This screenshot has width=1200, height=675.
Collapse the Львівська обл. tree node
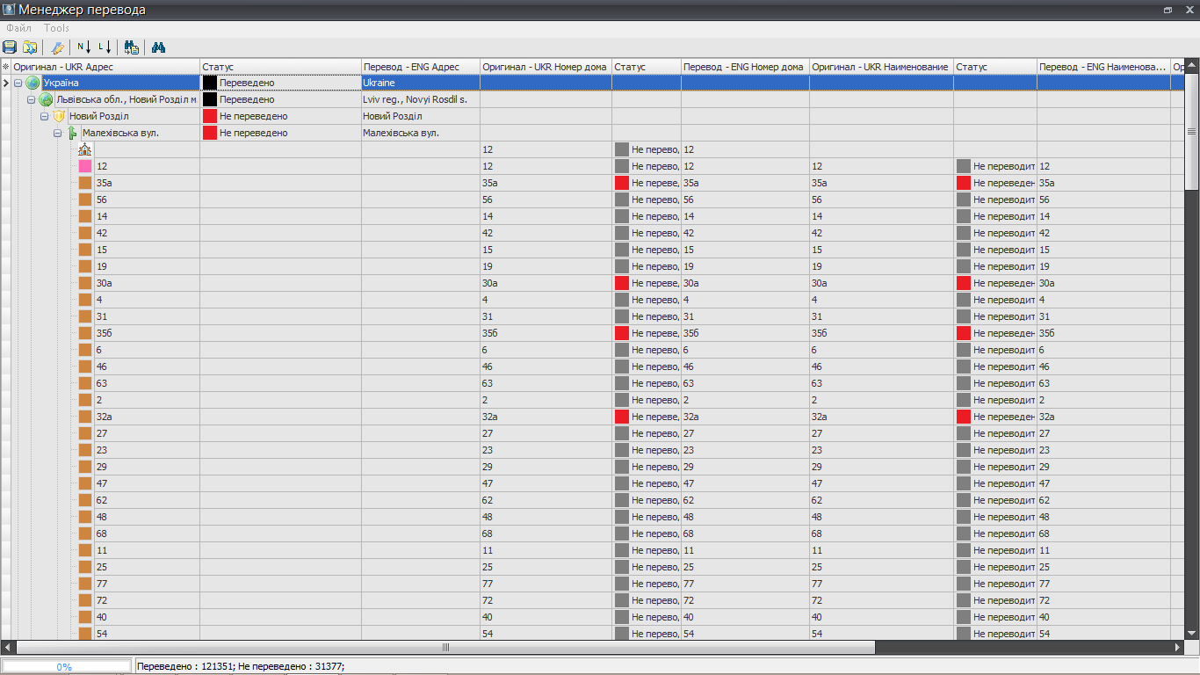[x=31, y=99]
